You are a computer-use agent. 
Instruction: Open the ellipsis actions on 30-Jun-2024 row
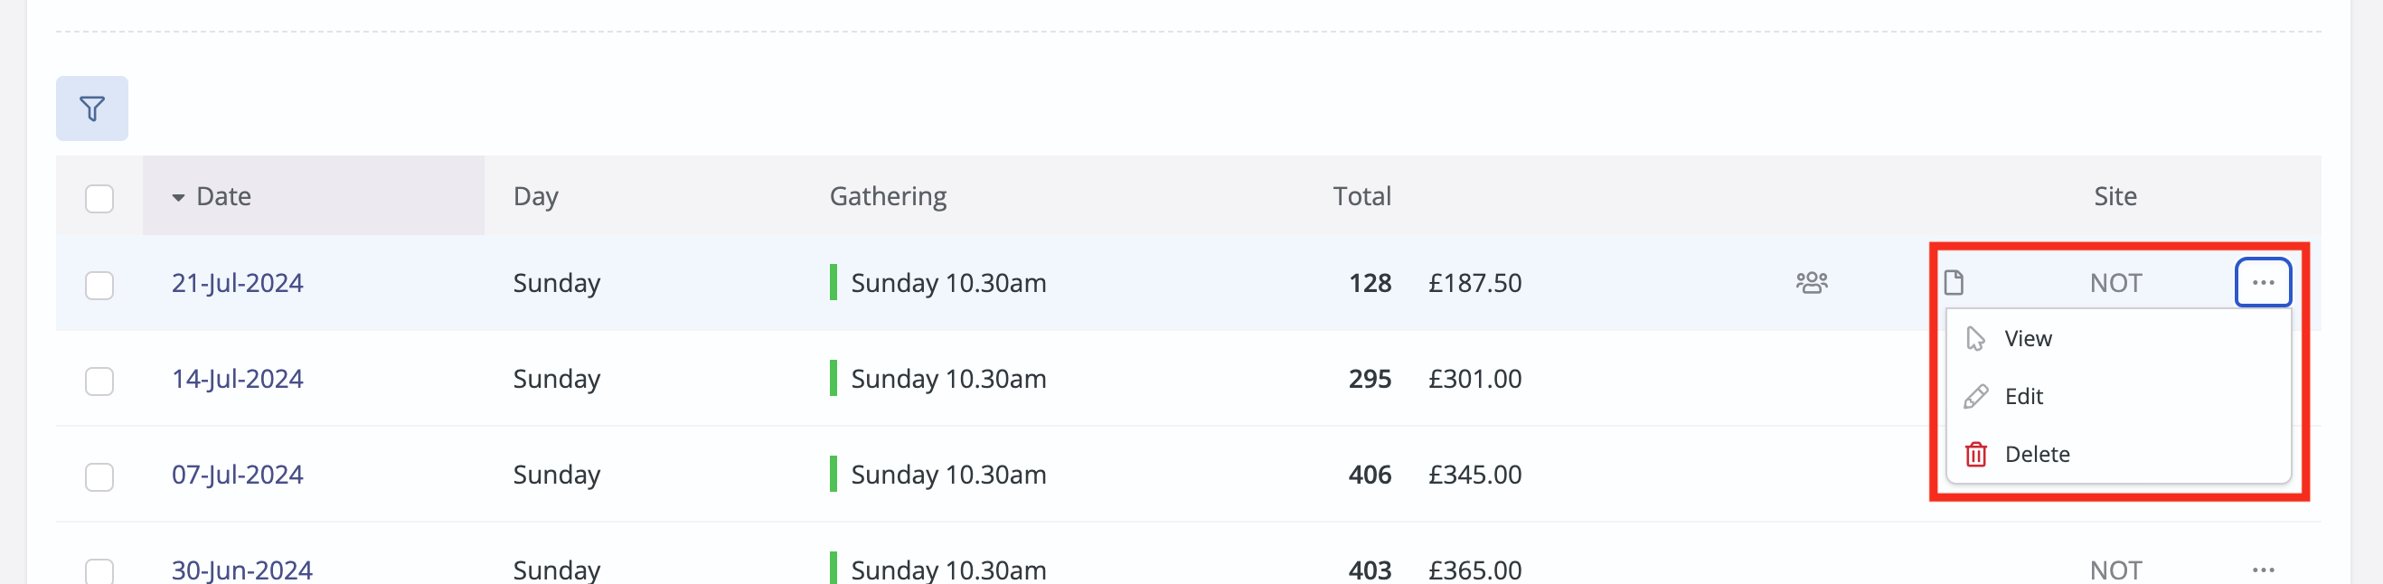coord(2263,570)
